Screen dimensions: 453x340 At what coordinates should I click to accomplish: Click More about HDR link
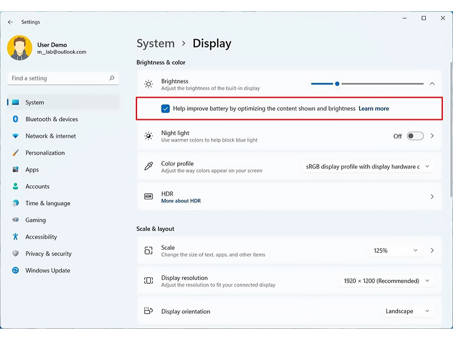pos(181,201)
